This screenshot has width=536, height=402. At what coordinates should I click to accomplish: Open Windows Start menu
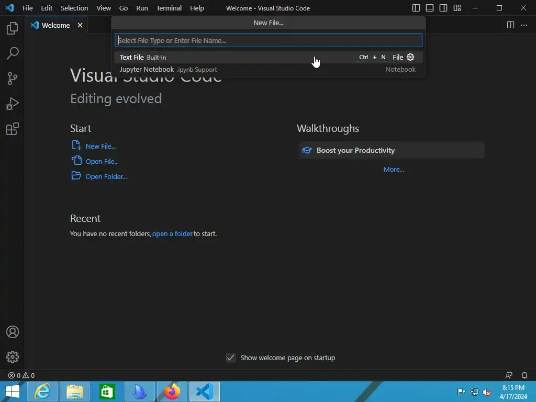pyautogui.click(x=13, y=392)
